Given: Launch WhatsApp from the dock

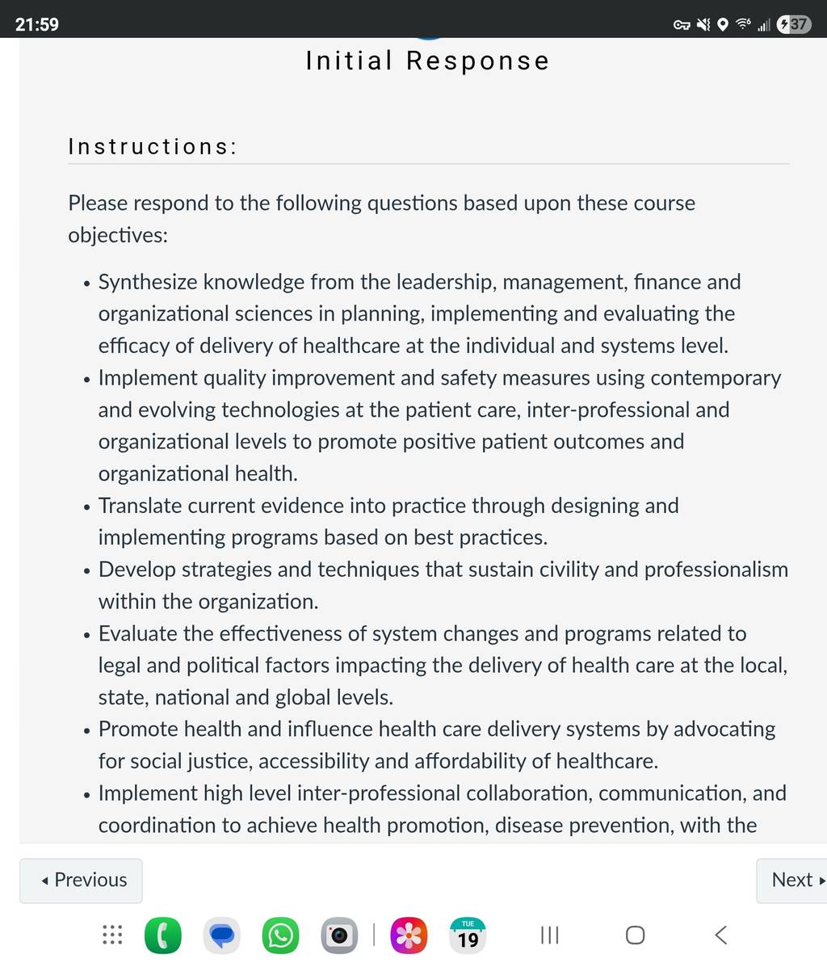Looking at the screenshot, I should click(280, 936).
